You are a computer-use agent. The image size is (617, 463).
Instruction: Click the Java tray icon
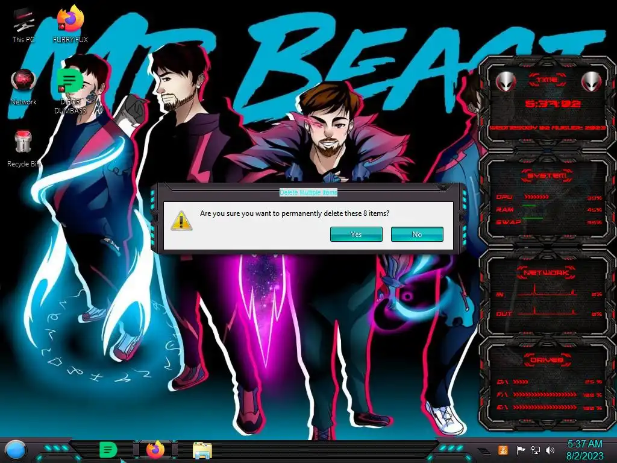tap(503, 450)
